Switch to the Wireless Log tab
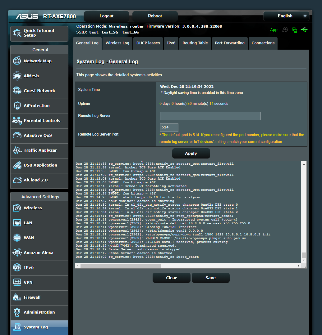This screenshot has width=322, height=335. pos(117,43)
